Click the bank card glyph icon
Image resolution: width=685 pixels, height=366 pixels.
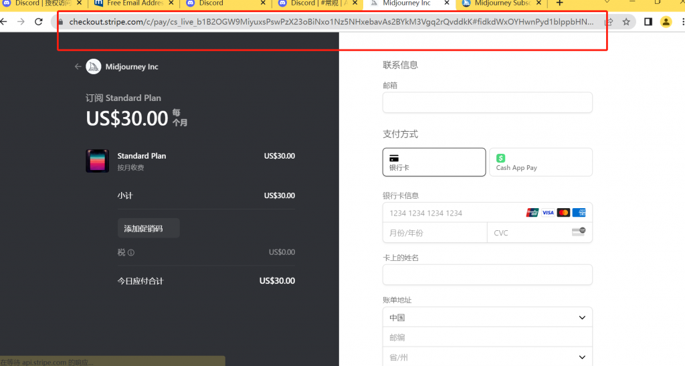(x=393, y=158)
